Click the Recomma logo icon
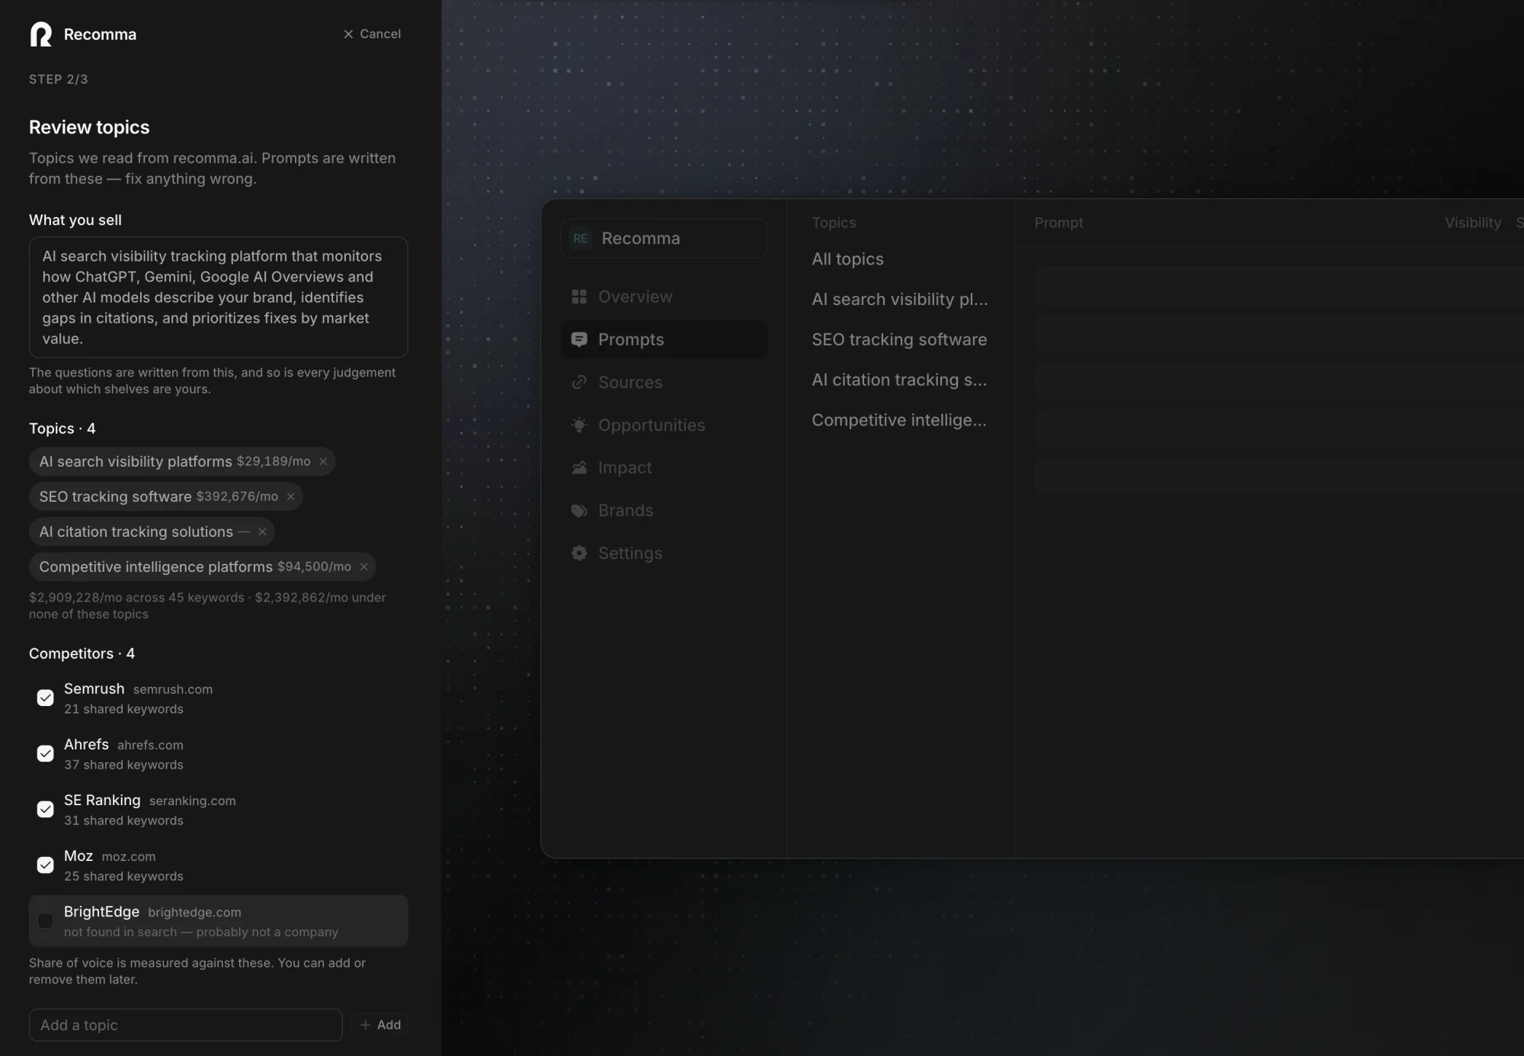 click(x=41, y=34)
